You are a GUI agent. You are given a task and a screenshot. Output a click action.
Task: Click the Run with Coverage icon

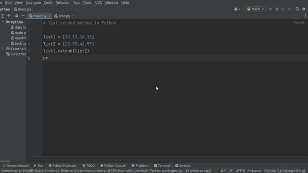pos(283,9)
